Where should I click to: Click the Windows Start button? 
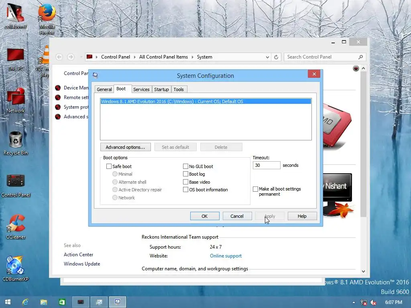(x=8, y=302)
